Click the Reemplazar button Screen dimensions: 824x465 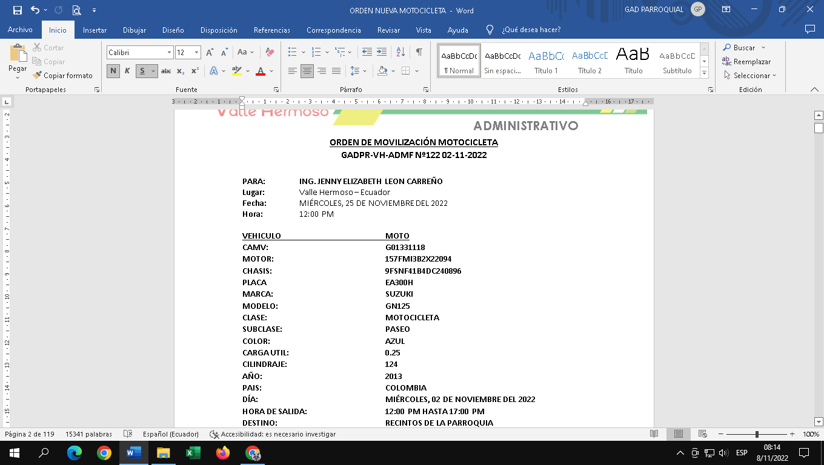pyautogui.click(x=746, y=62)
